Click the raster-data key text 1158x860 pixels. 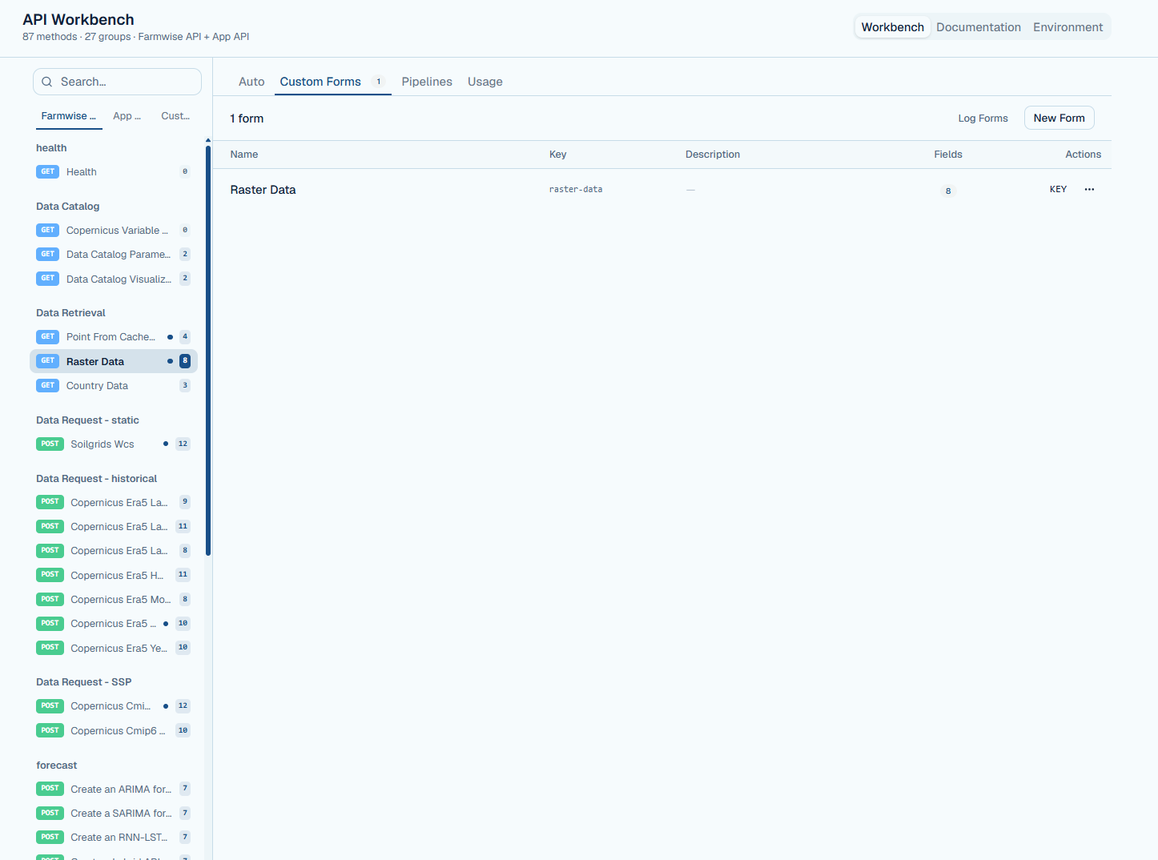click(x=576, y=190)
